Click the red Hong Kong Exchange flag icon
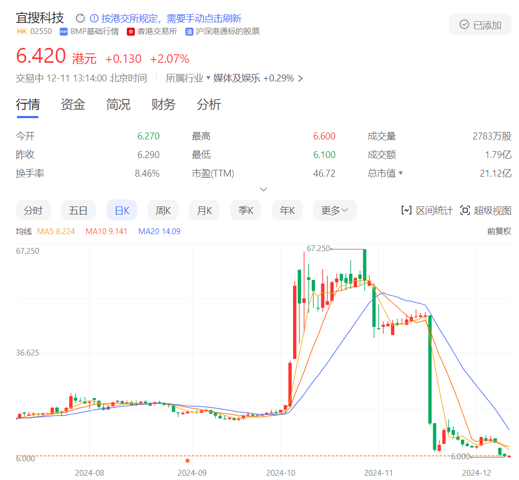The image size is (519, 480). [131, 32]
